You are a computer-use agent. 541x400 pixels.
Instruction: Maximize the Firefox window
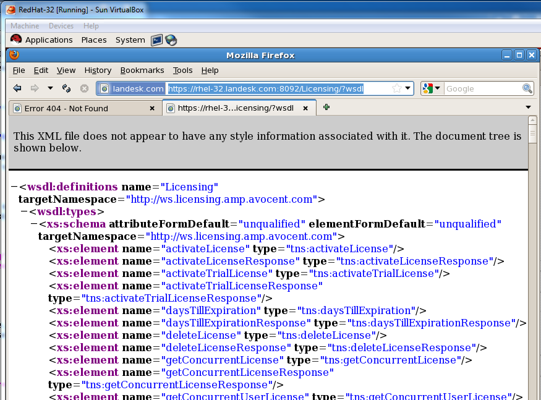[519, 55]
